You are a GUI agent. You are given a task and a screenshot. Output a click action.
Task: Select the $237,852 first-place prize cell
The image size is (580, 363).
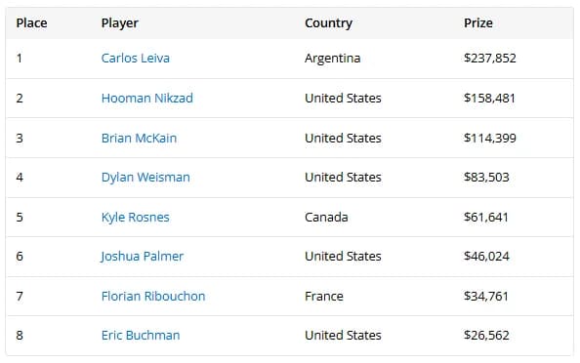tap(490, 58)
